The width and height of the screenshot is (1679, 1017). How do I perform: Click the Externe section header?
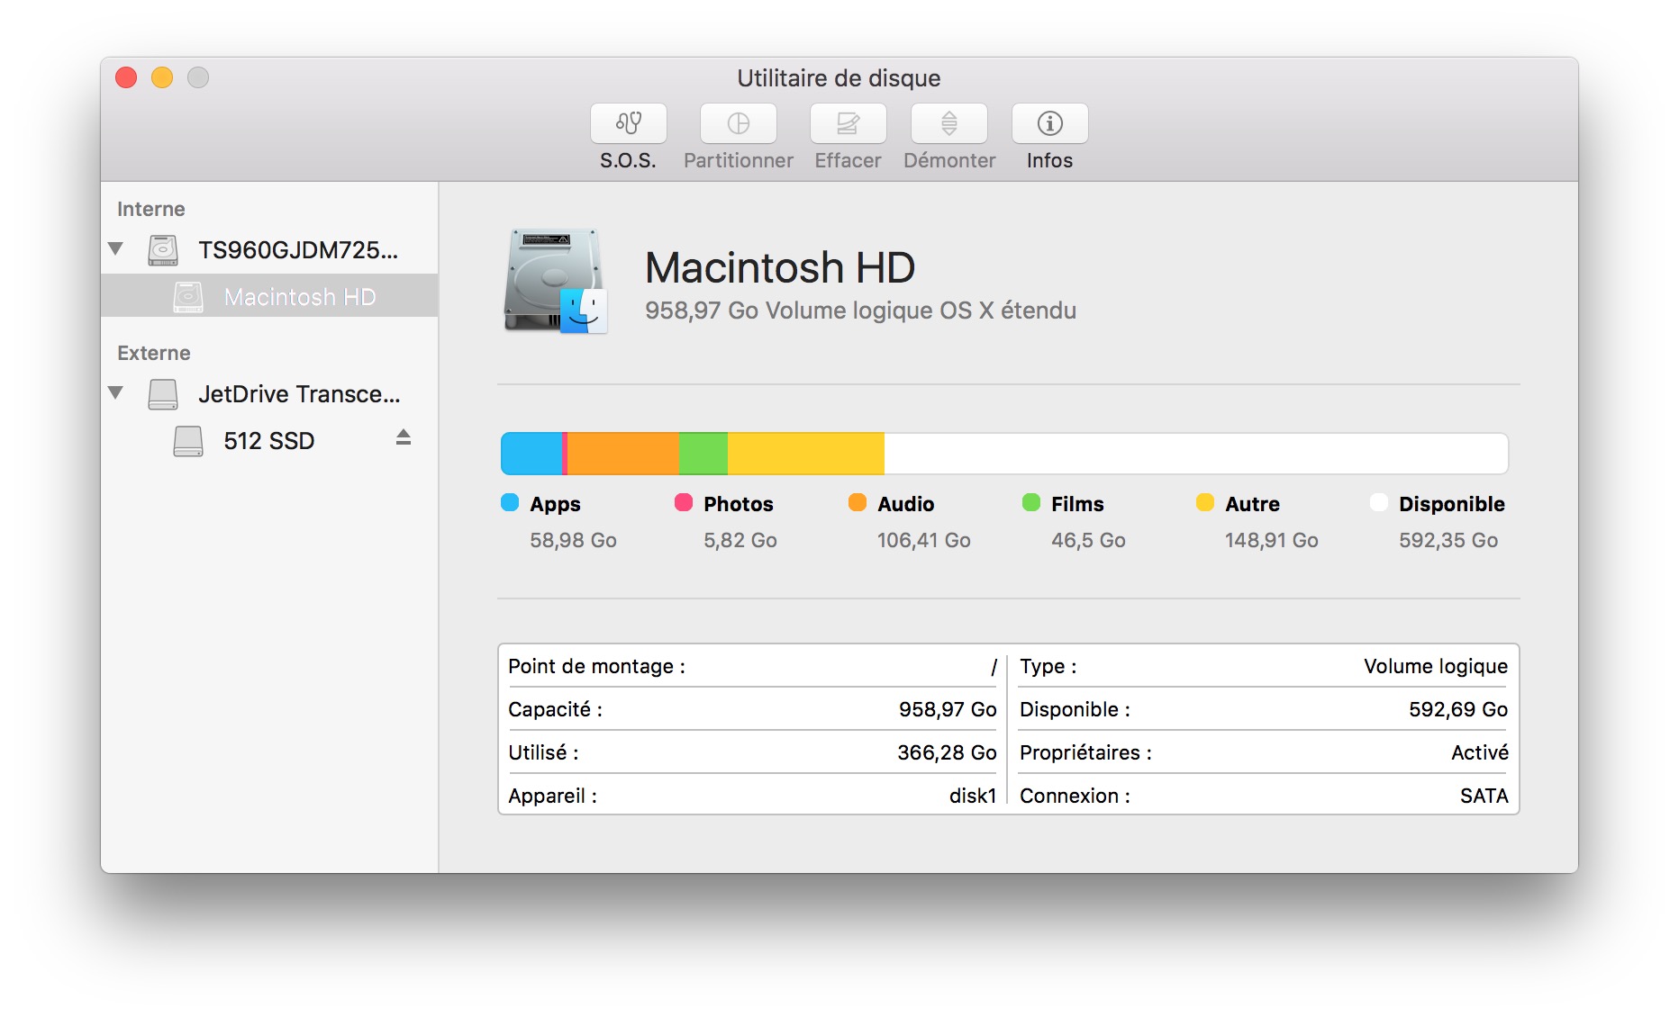[153, 353]
